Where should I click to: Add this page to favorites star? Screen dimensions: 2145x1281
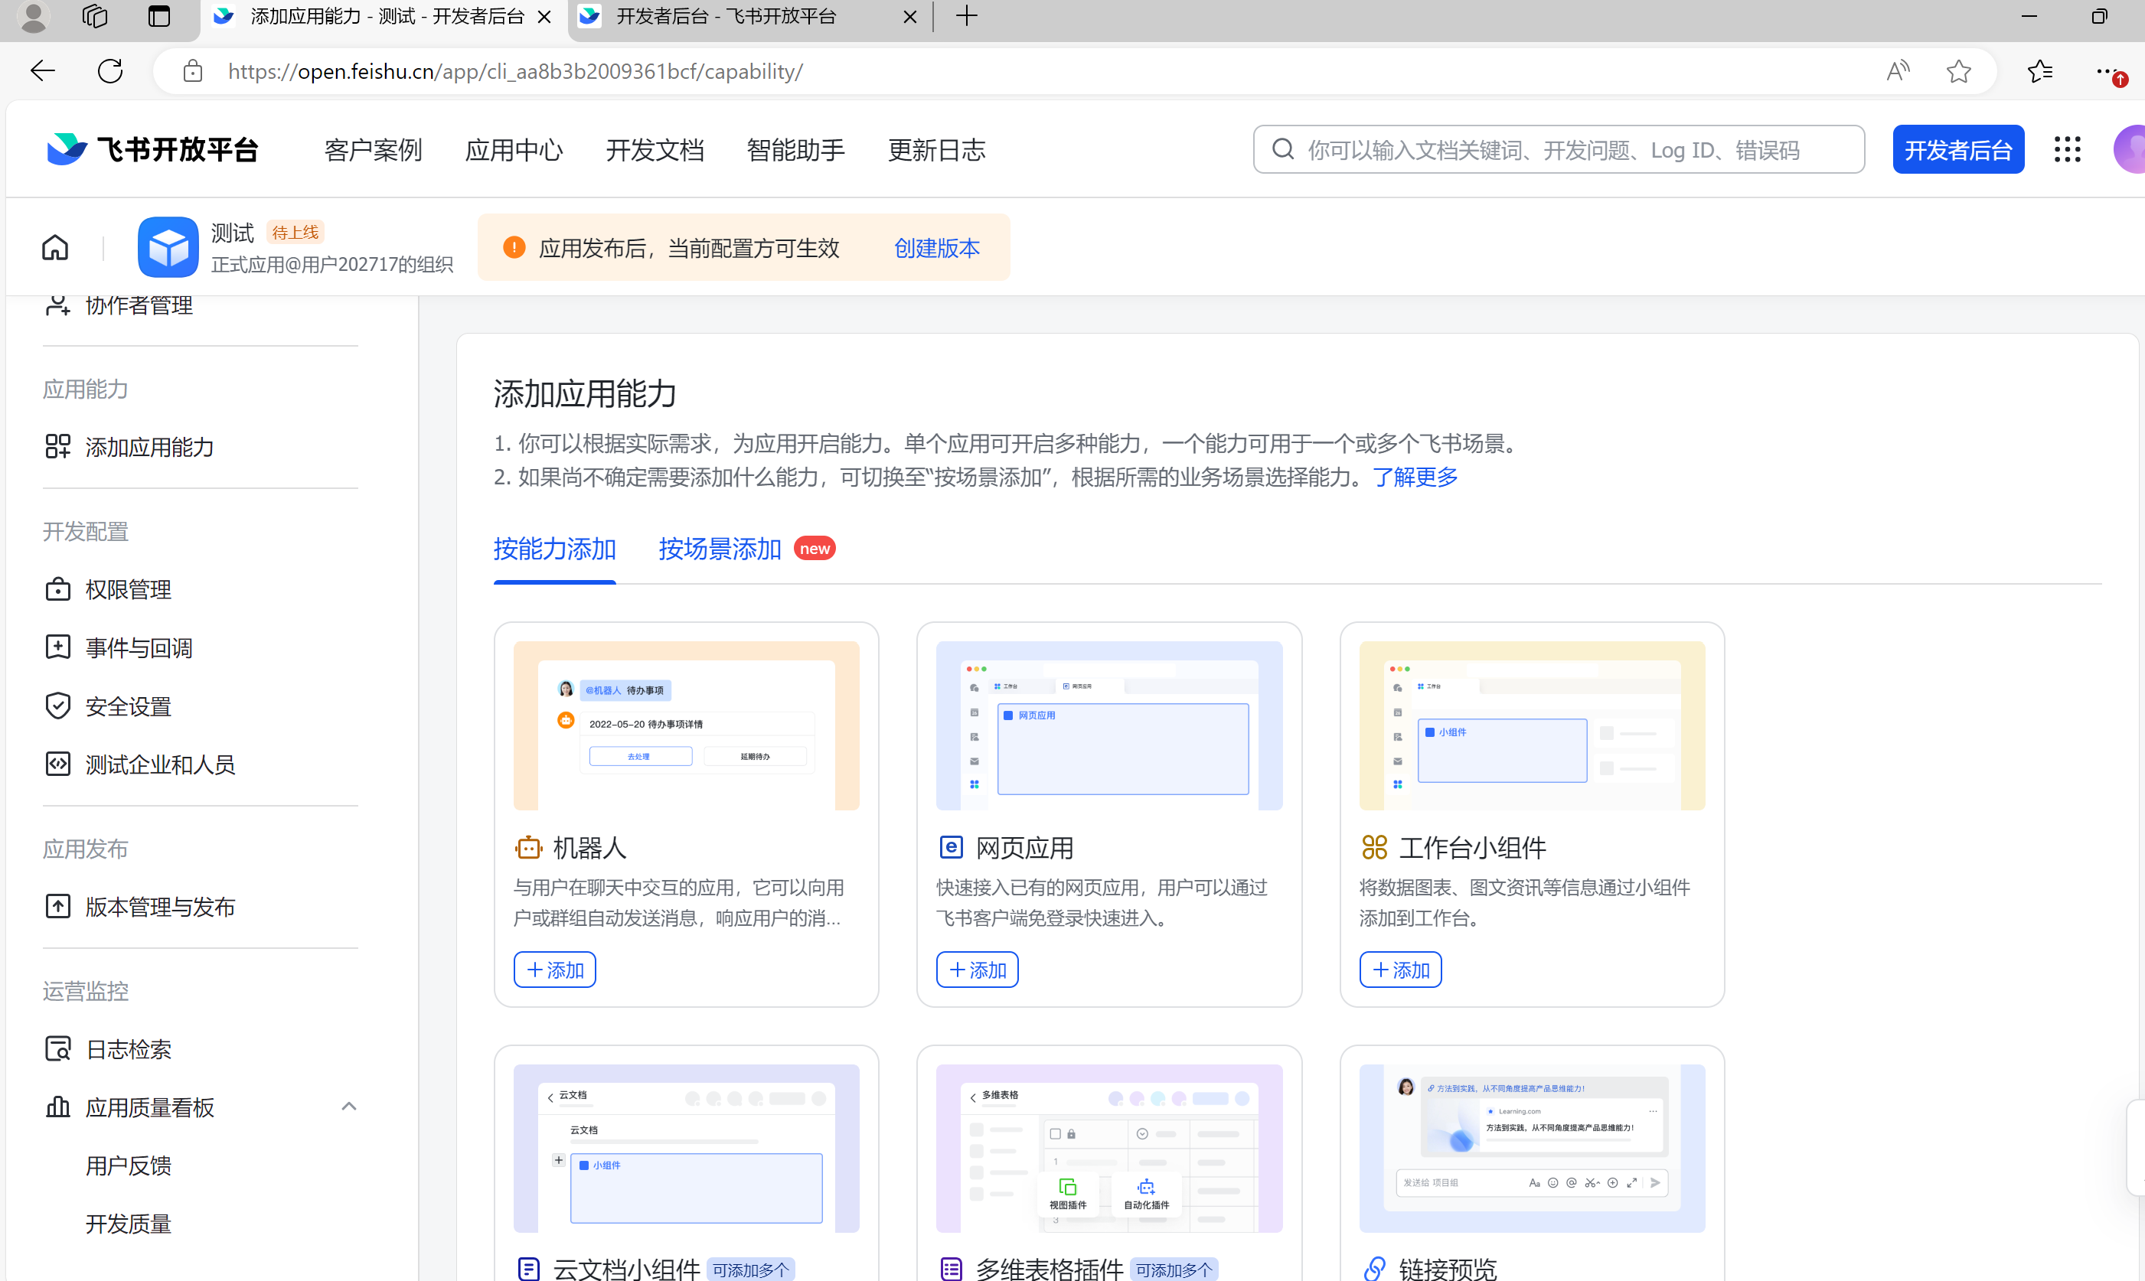(1958, 70)
